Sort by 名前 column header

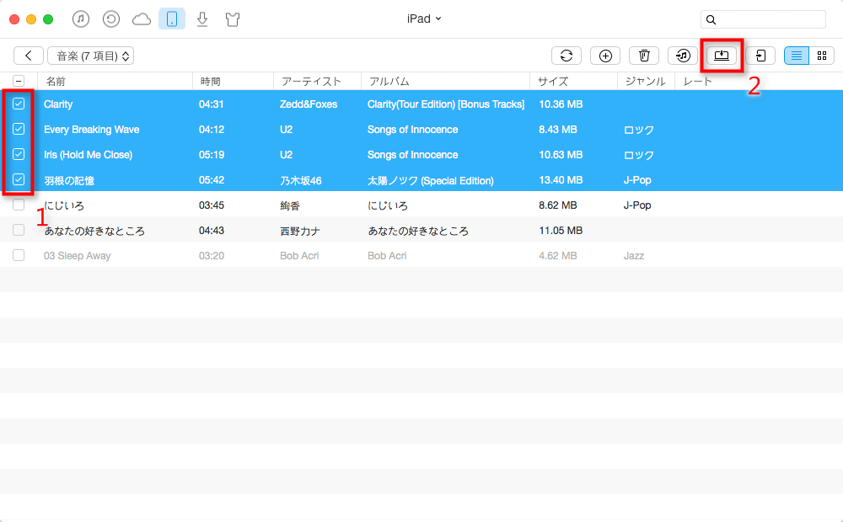56,82
